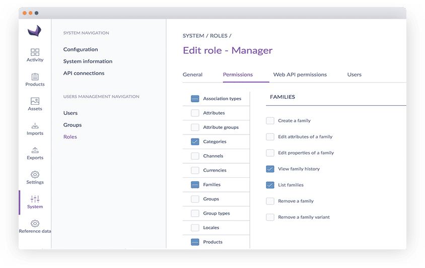The width and height of the screenshot is (425, 268).
Task: Click the Akeneo purple logo icon
Action: point(35,31)
